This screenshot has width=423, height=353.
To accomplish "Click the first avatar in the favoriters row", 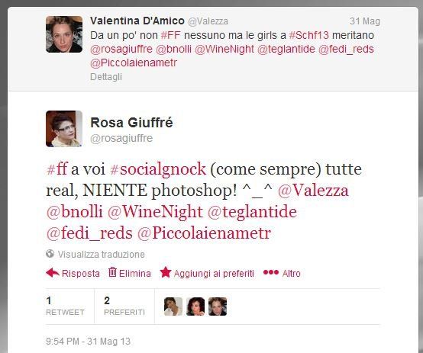I will pos(173,306).
